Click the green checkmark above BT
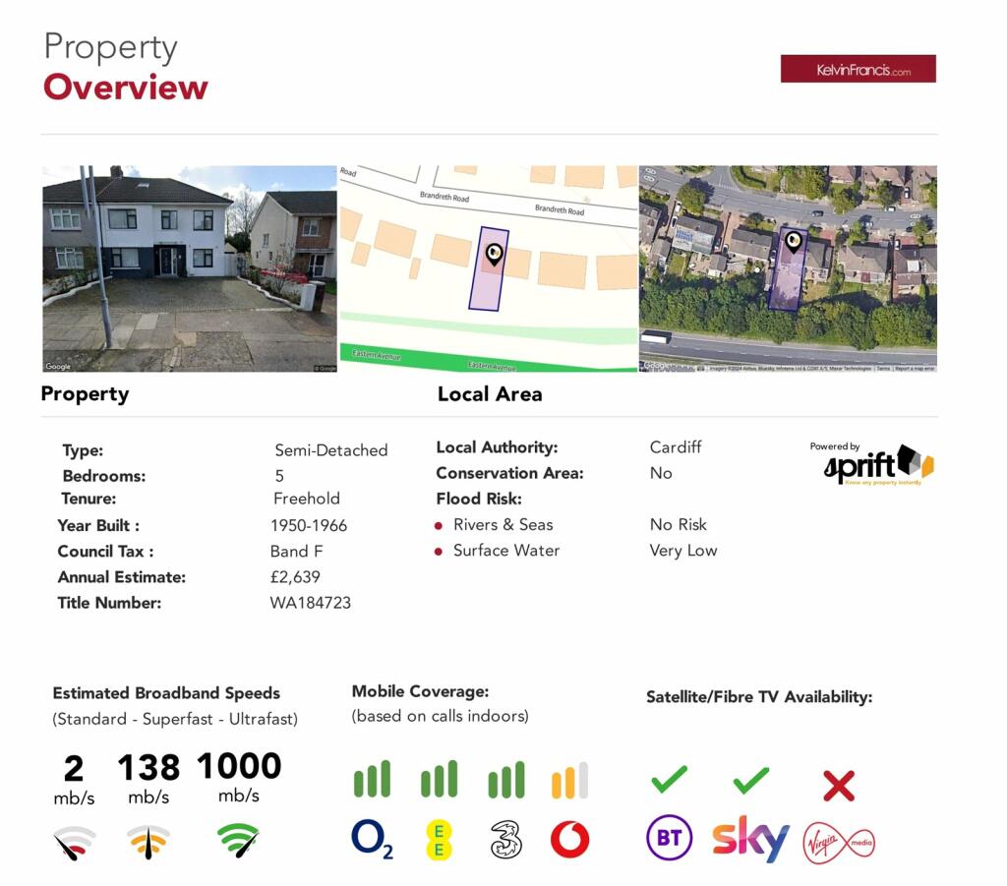1007x886 pixels. [x=669, y=781]
